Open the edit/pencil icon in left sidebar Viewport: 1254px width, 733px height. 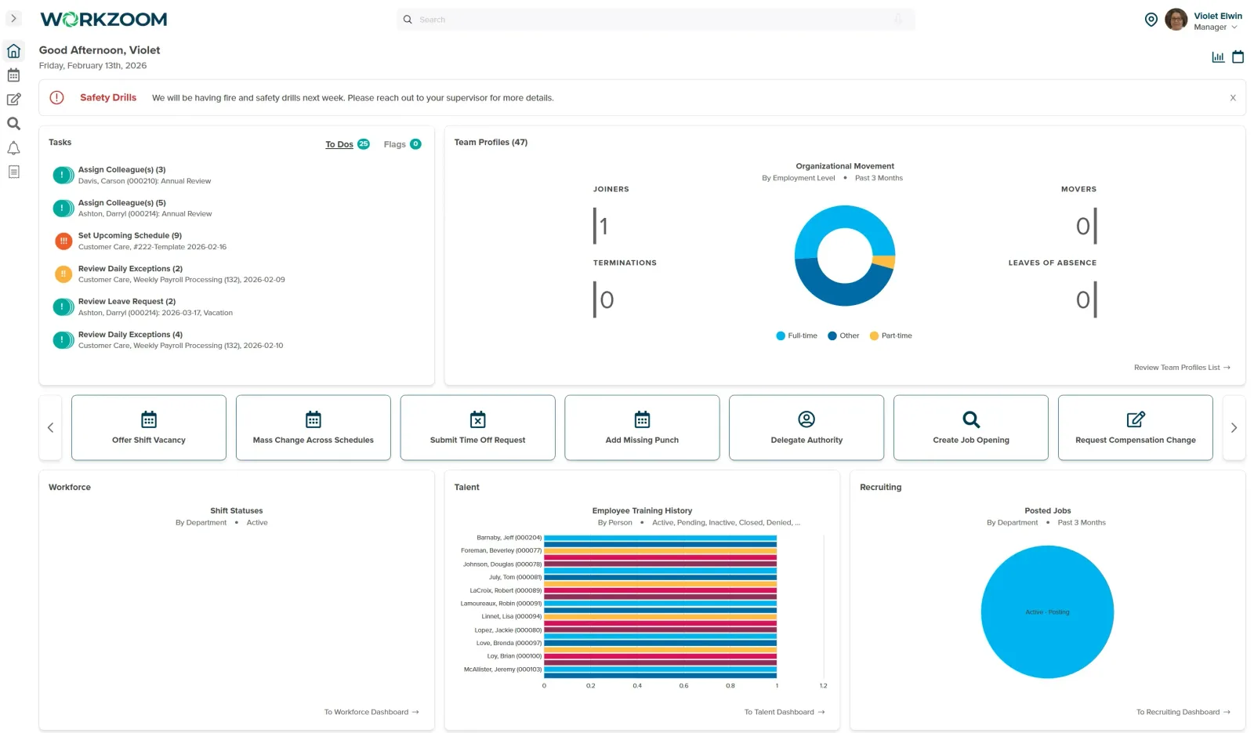pos(13,100)
